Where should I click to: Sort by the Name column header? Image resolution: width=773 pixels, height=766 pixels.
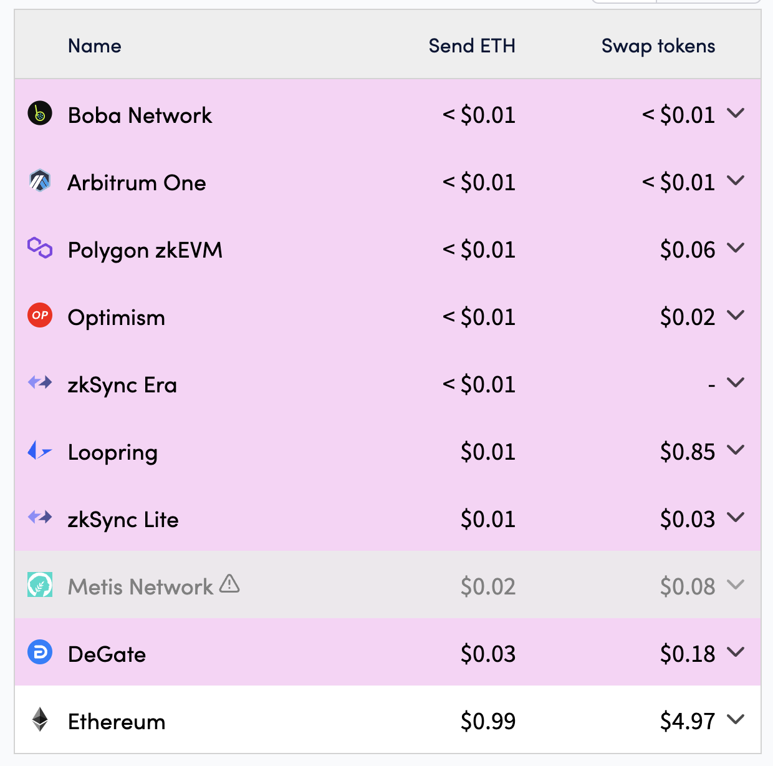click(95, 46)
